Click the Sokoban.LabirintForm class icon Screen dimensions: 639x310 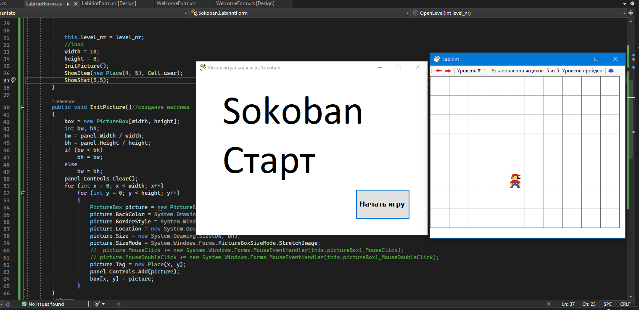pyautogui.click(x=195, y=13)
